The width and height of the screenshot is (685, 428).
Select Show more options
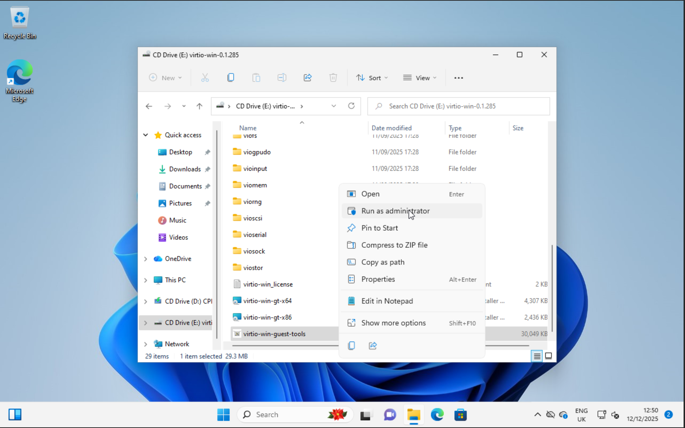point(412,323)
